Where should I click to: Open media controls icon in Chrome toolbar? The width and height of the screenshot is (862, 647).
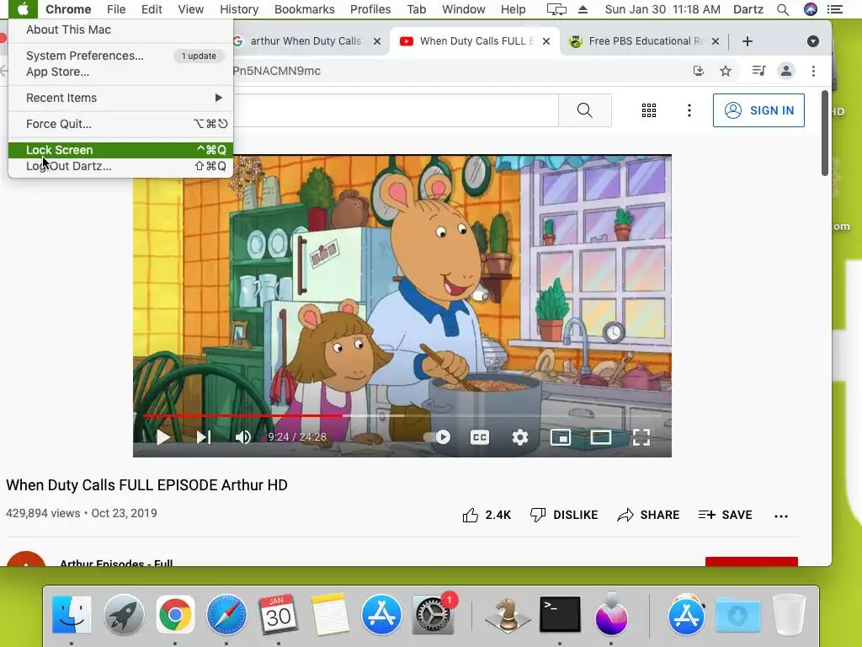(x=758, y=71)
